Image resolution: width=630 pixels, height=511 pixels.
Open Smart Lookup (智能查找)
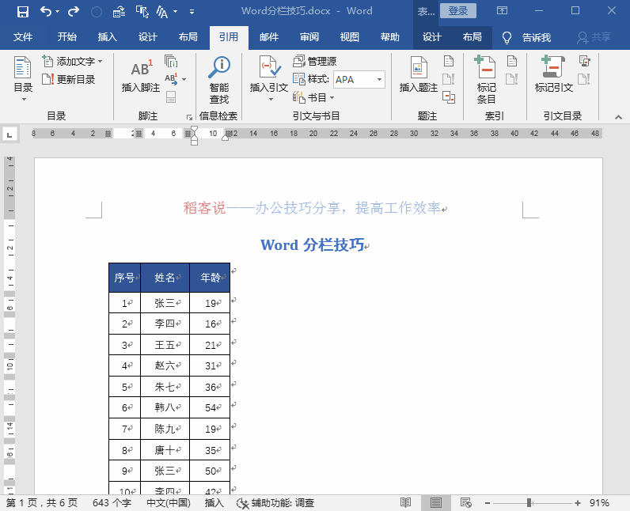point(219,80)
